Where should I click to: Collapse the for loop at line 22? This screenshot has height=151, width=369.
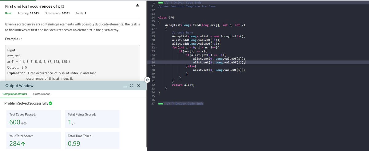156,47
